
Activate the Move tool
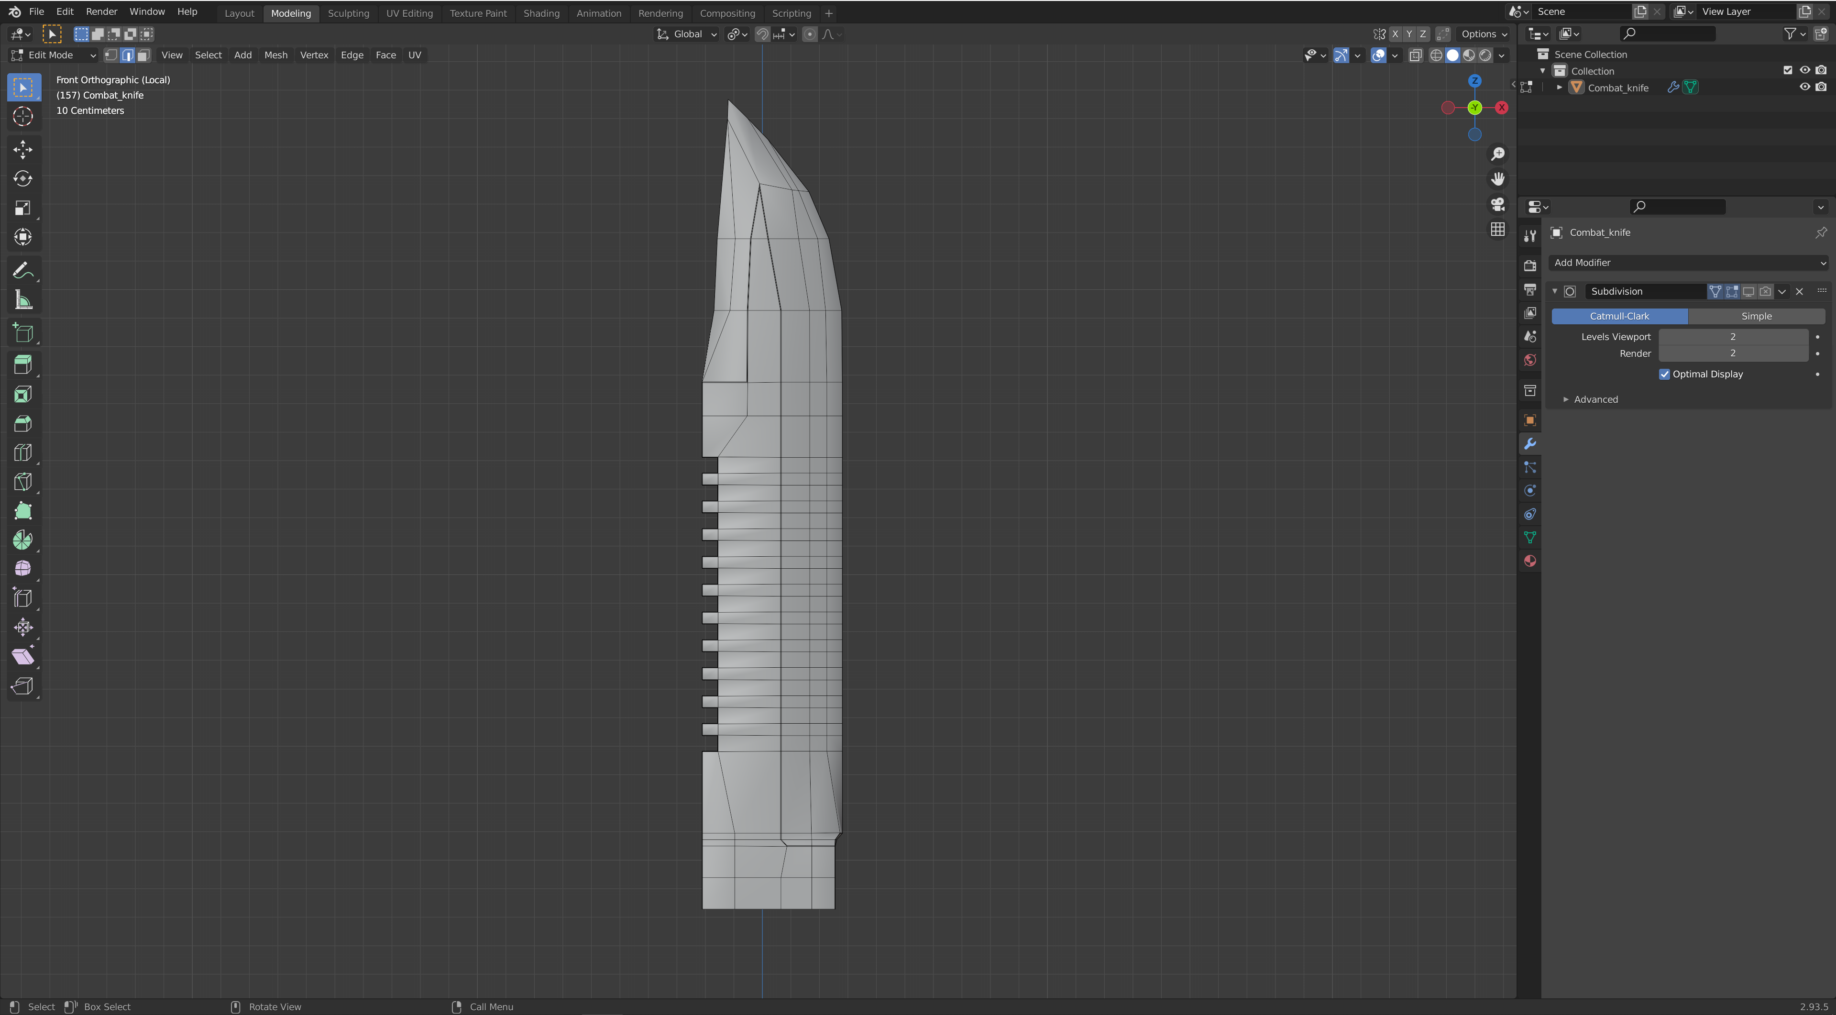click(x=23, y=150)
